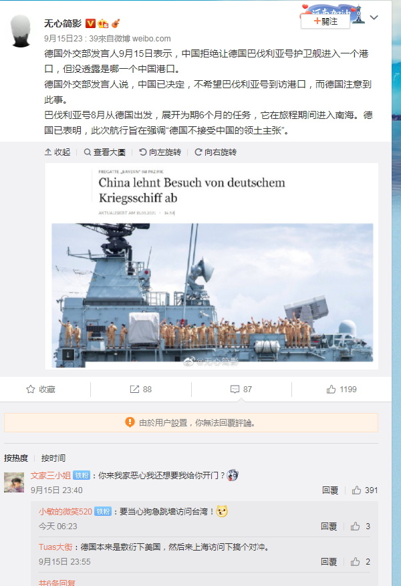Click the 关注 follow button
Screen dimensions: 401x586
pos(325,21)
